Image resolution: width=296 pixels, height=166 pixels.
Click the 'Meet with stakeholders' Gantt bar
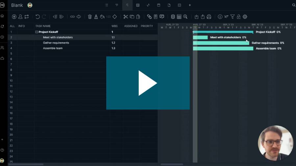click(200, 37)
